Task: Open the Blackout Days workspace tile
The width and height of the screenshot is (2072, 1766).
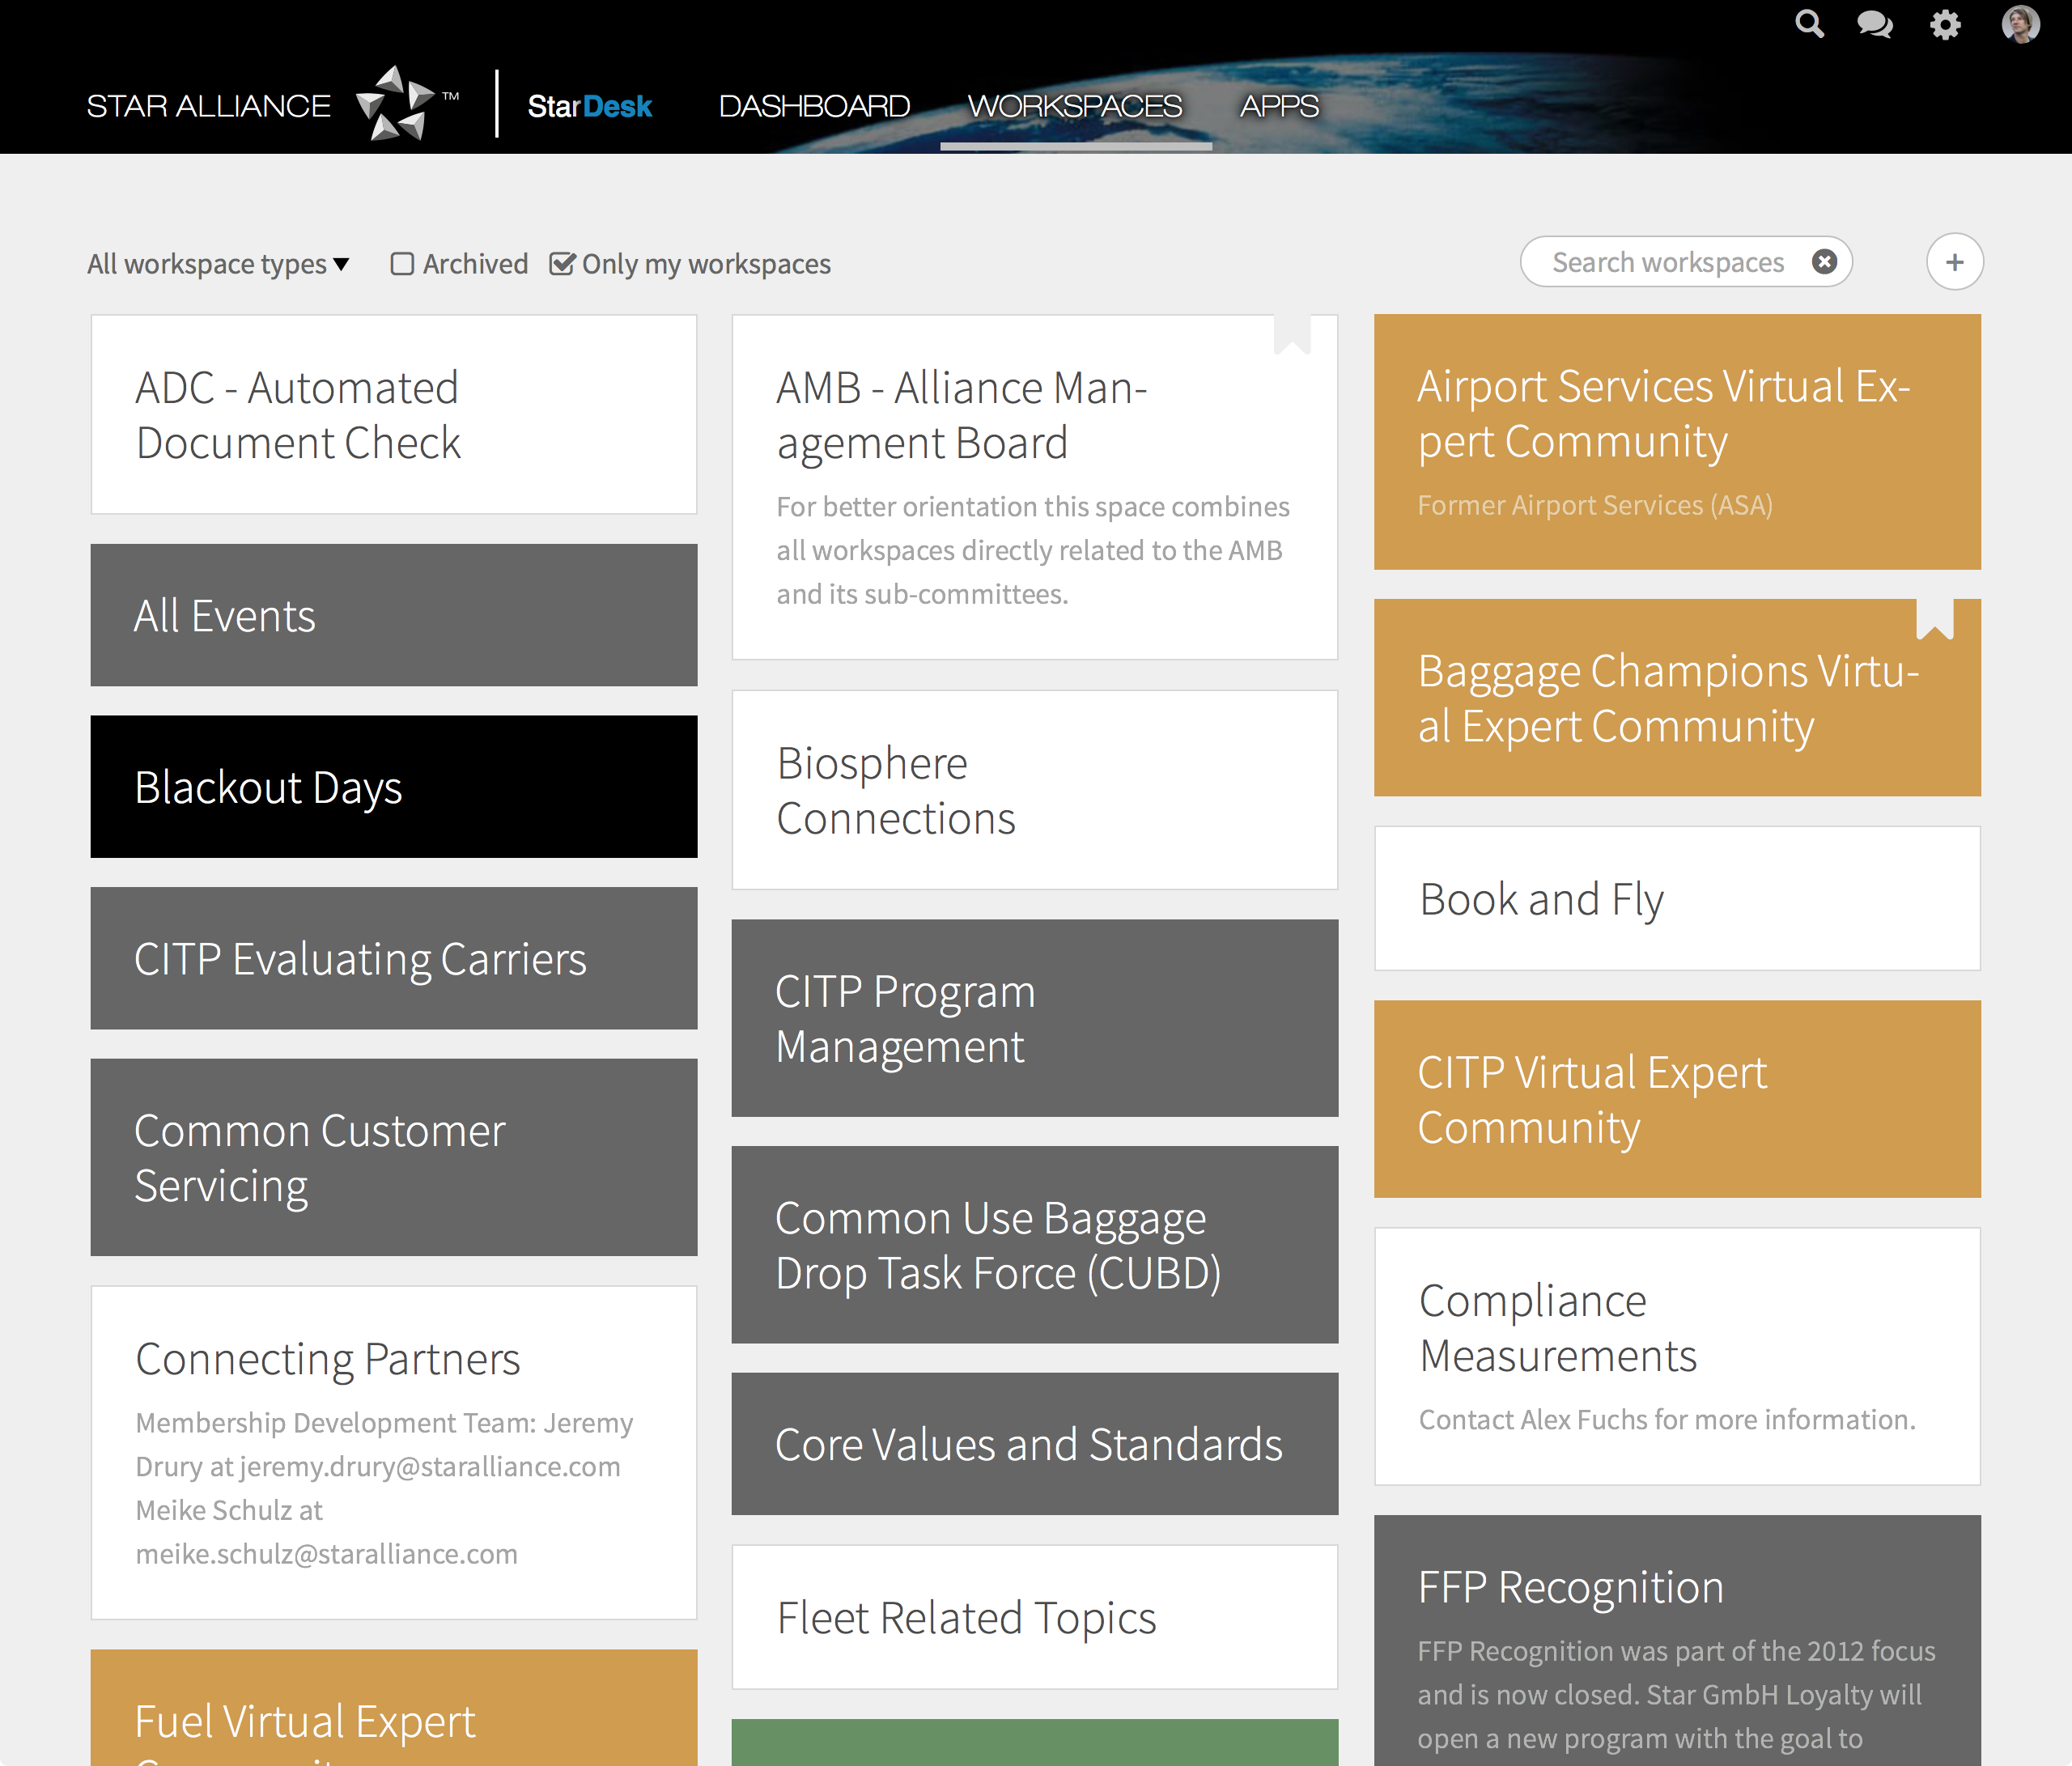Action: (394, 786)
